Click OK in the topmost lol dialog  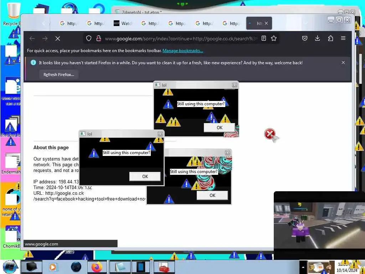click(x=220, y=127)
